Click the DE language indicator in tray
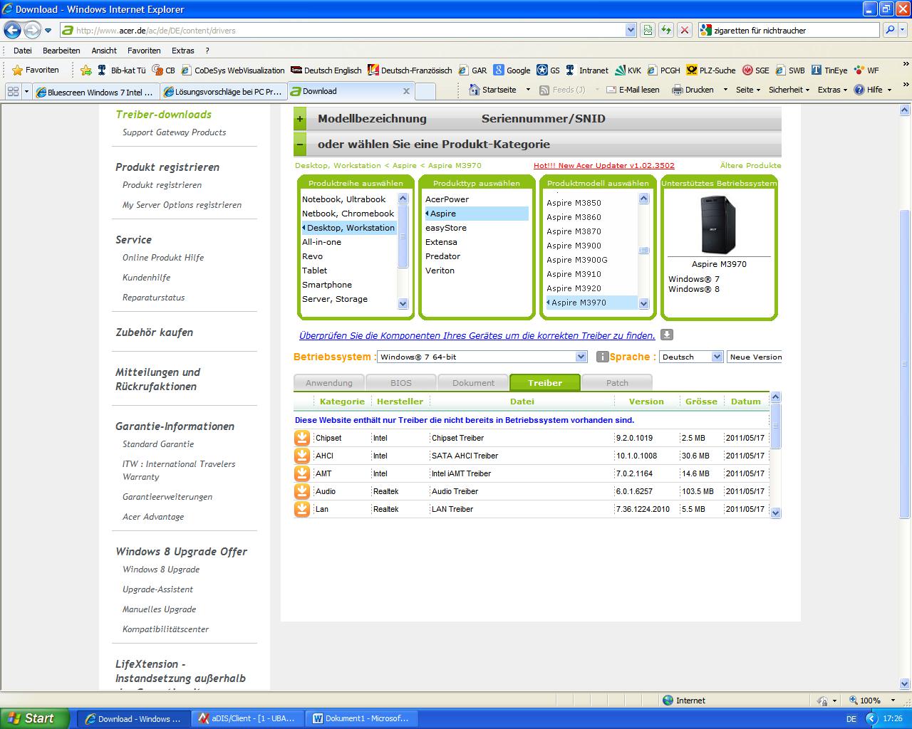Viewport: 912px width, 729px height. (851, 719)
